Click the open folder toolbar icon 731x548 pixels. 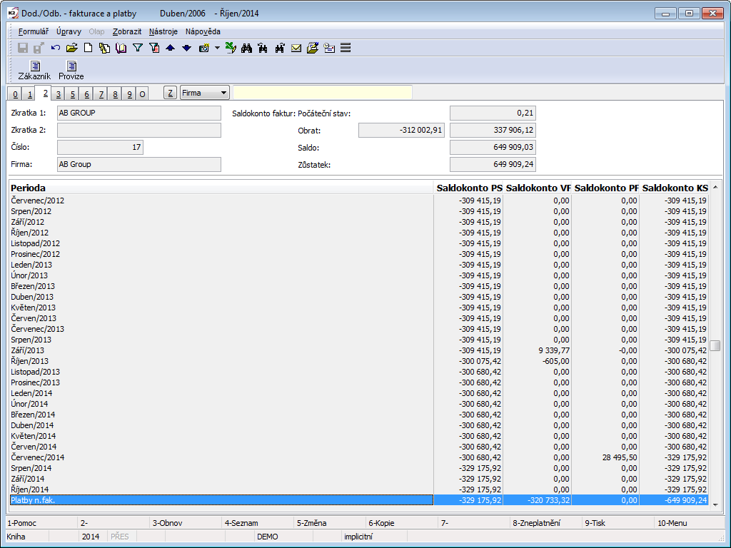click(x=71, y=48)
